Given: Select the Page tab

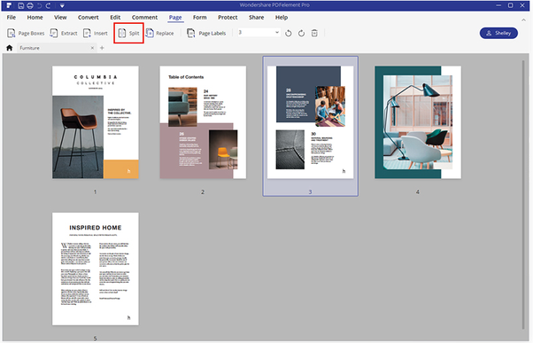Looking at the screenshot, I should (x=175, y=18).
